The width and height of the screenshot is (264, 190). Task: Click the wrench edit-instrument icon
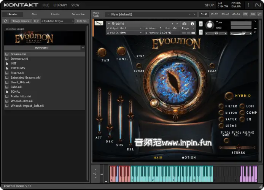point(99,23)
